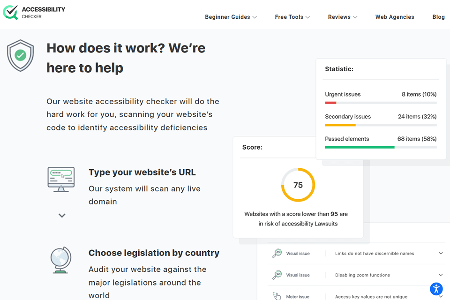Click the globe legislation icon
Viewport: 450px width, 300px height.
[x=61, y=260]
